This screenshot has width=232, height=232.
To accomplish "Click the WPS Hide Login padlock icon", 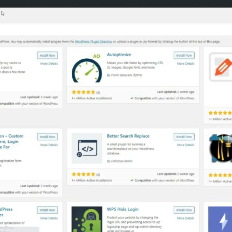I will (87, 219).
